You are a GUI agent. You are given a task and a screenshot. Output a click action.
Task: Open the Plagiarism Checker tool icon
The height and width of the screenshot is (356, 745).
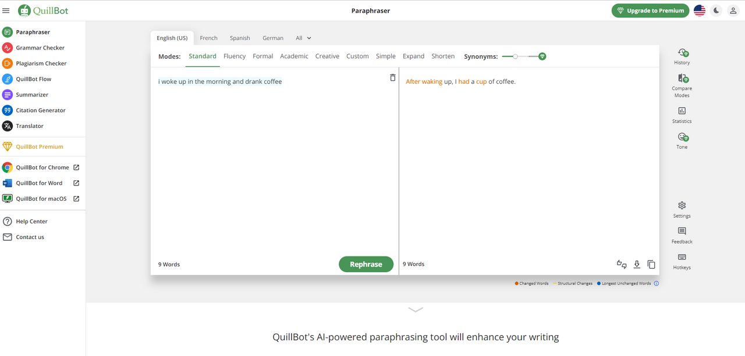pos(8,63)
